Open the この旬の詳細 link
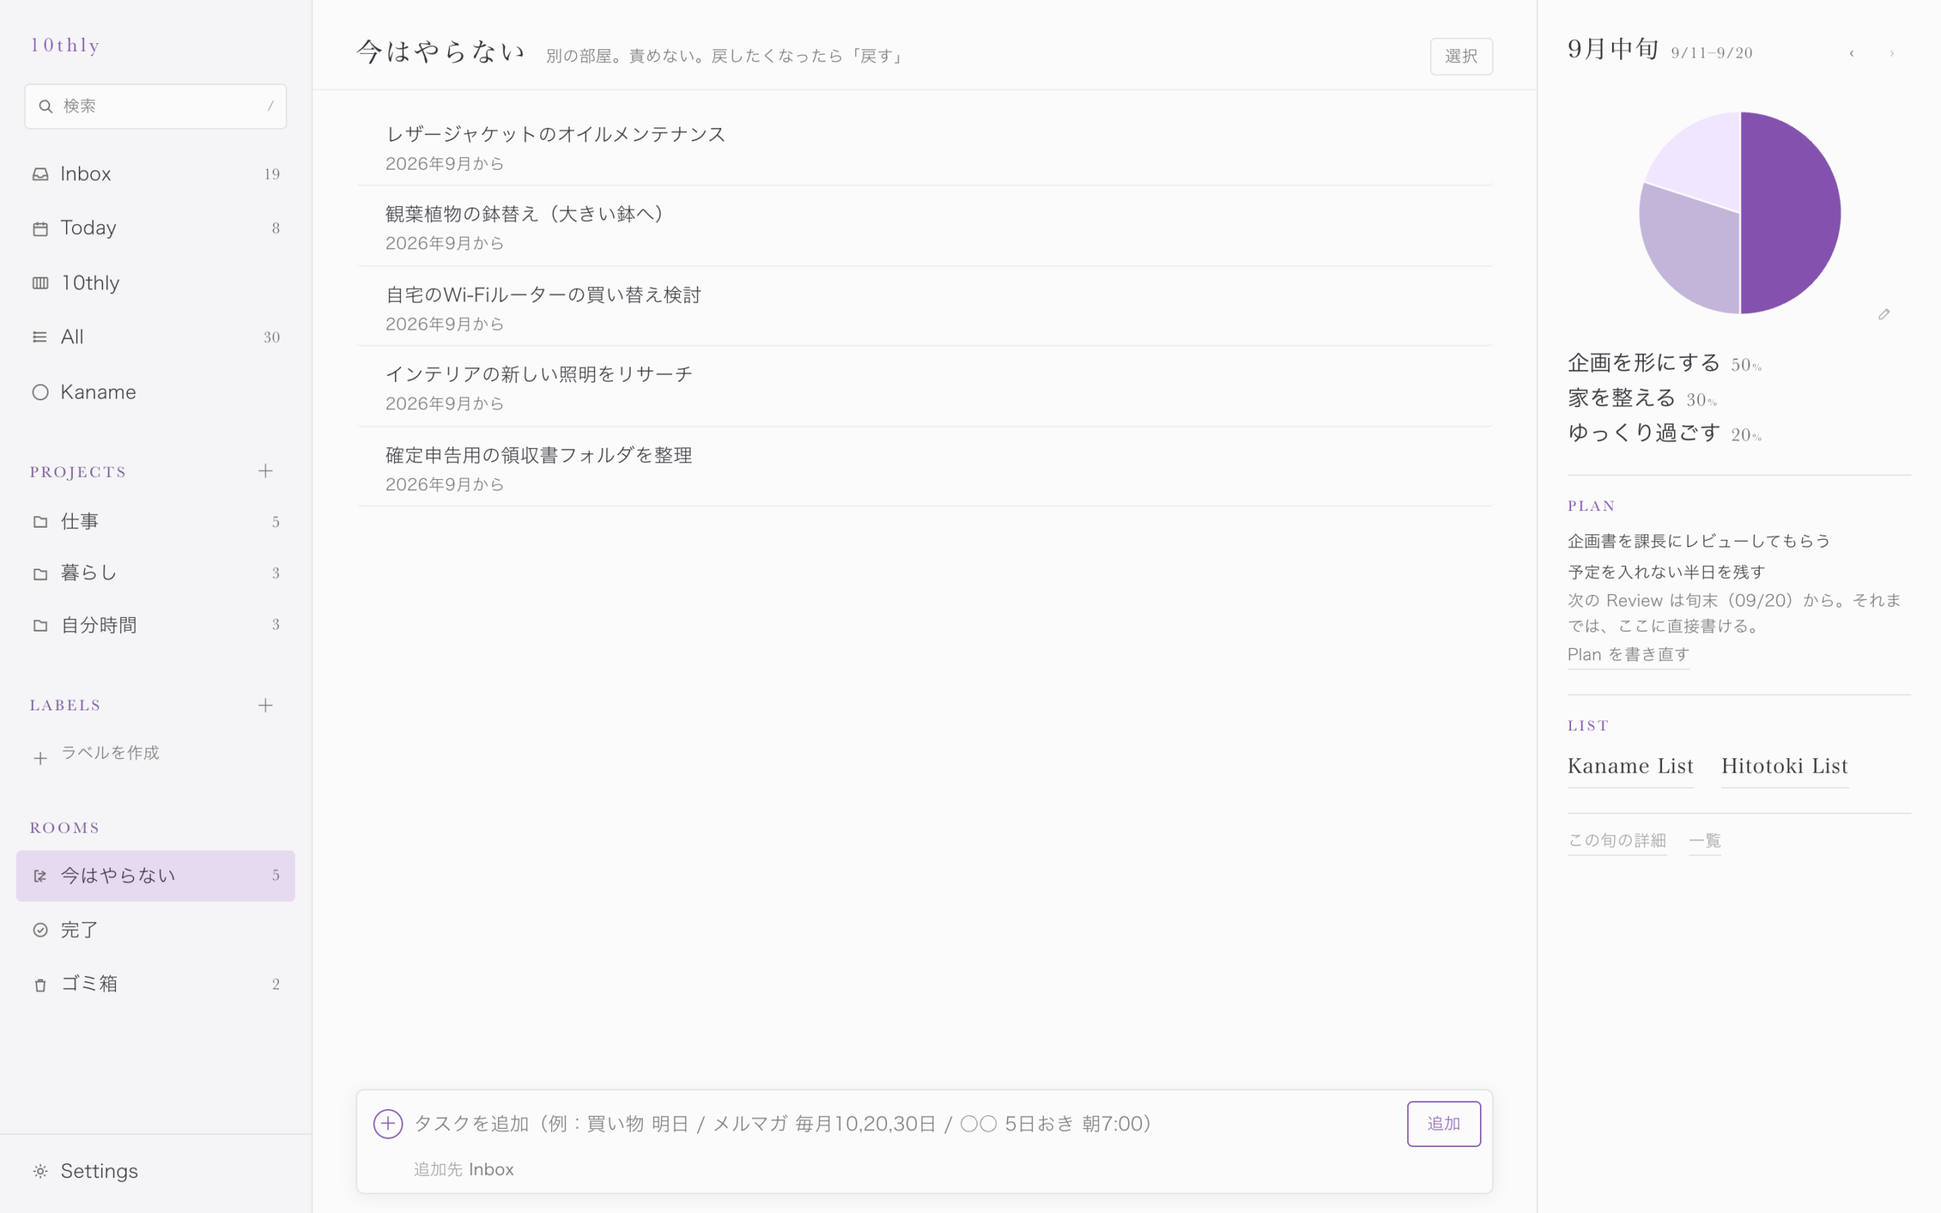Image resolution: width=1941 pixels, height=1213 pixels. tap(1617, 841)
